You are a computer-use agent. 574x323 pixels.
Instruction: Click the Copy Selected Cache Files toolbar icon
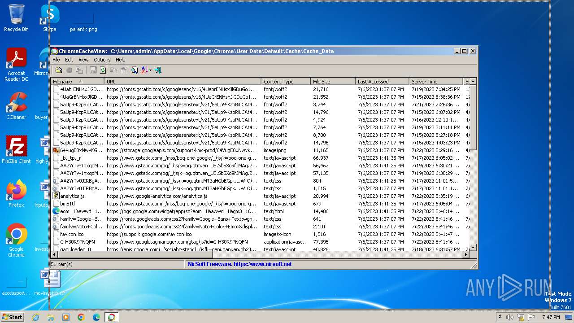click(x=79, y=70)
